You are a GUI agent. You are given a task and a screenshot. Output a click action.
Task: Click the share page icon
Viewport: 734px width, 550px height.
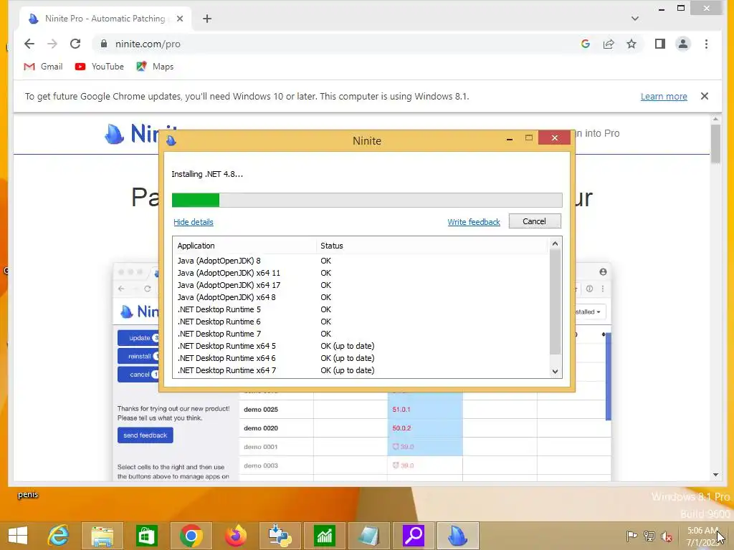click(609, 44)
